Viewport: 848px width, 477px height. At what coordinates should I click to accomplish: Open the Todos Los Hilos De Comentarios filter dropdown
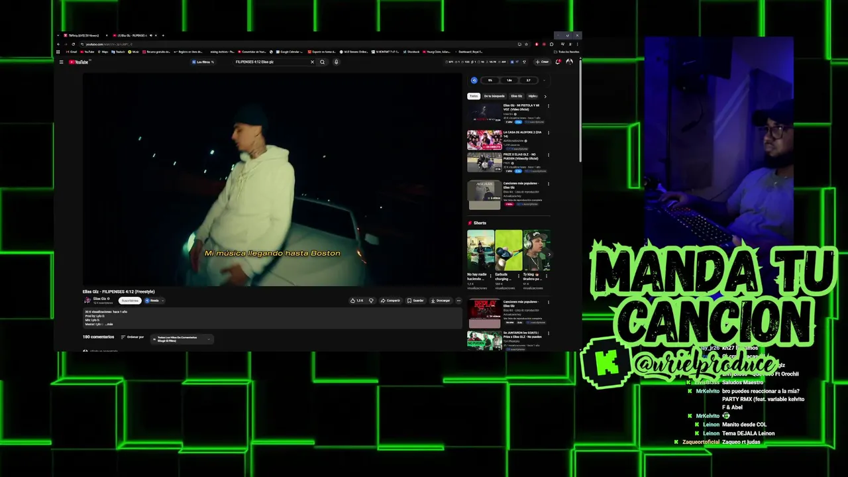[x=182, y=339]
